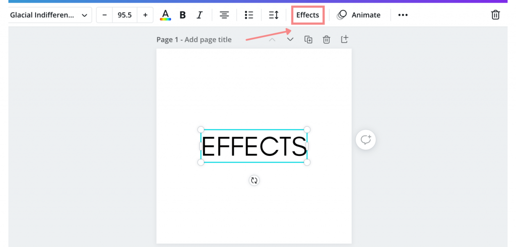Increase font size with plus button
The height and width of the screenshot is (247, 516).
pos(145,15)
